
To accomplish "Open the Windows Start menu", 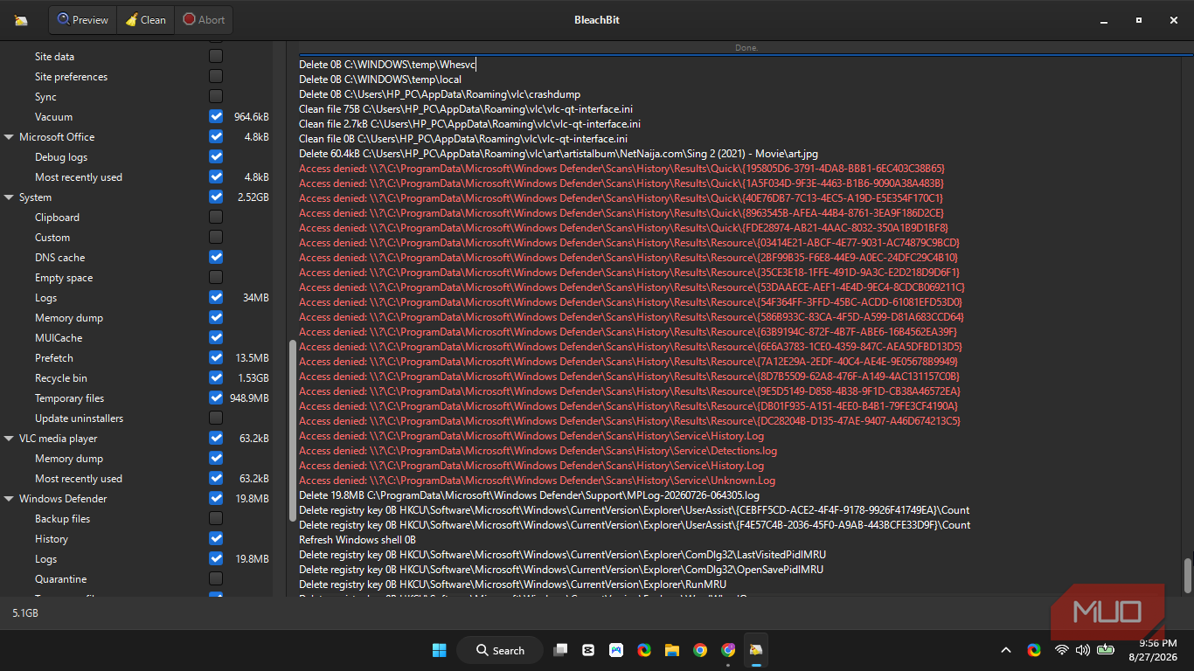I will 440,650.
